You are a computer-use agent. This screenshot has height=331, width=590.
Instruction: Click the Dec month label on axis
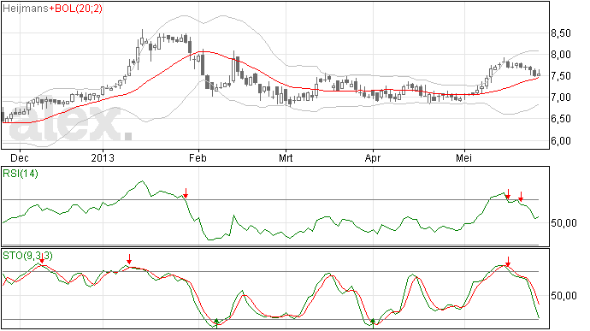click(x=19, y=157)
